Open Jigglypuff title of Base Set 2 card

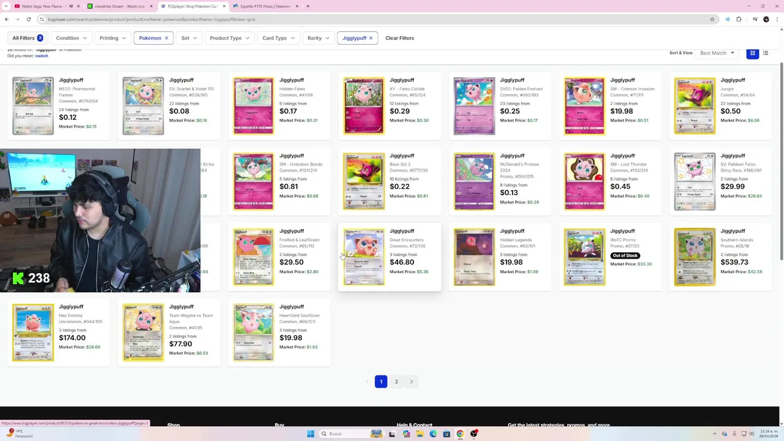[402, 156]
